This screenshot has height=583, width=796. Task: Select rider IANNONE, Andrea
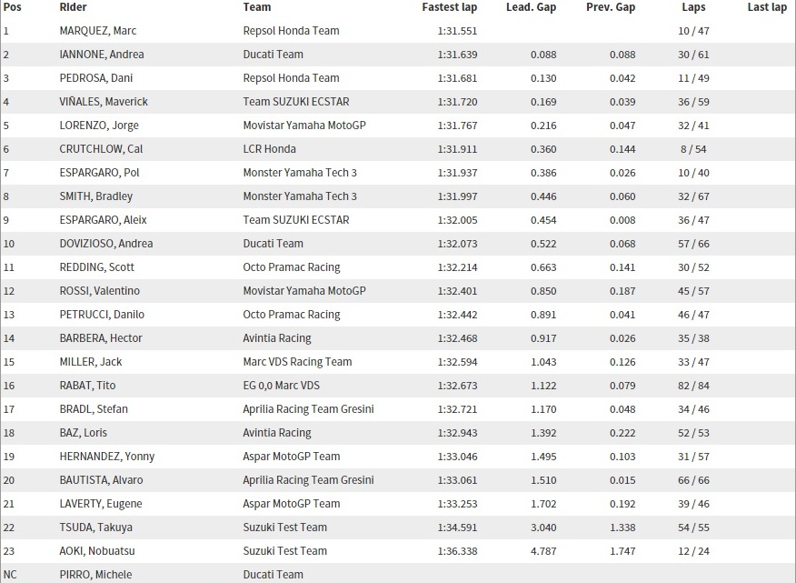[101, 55]
